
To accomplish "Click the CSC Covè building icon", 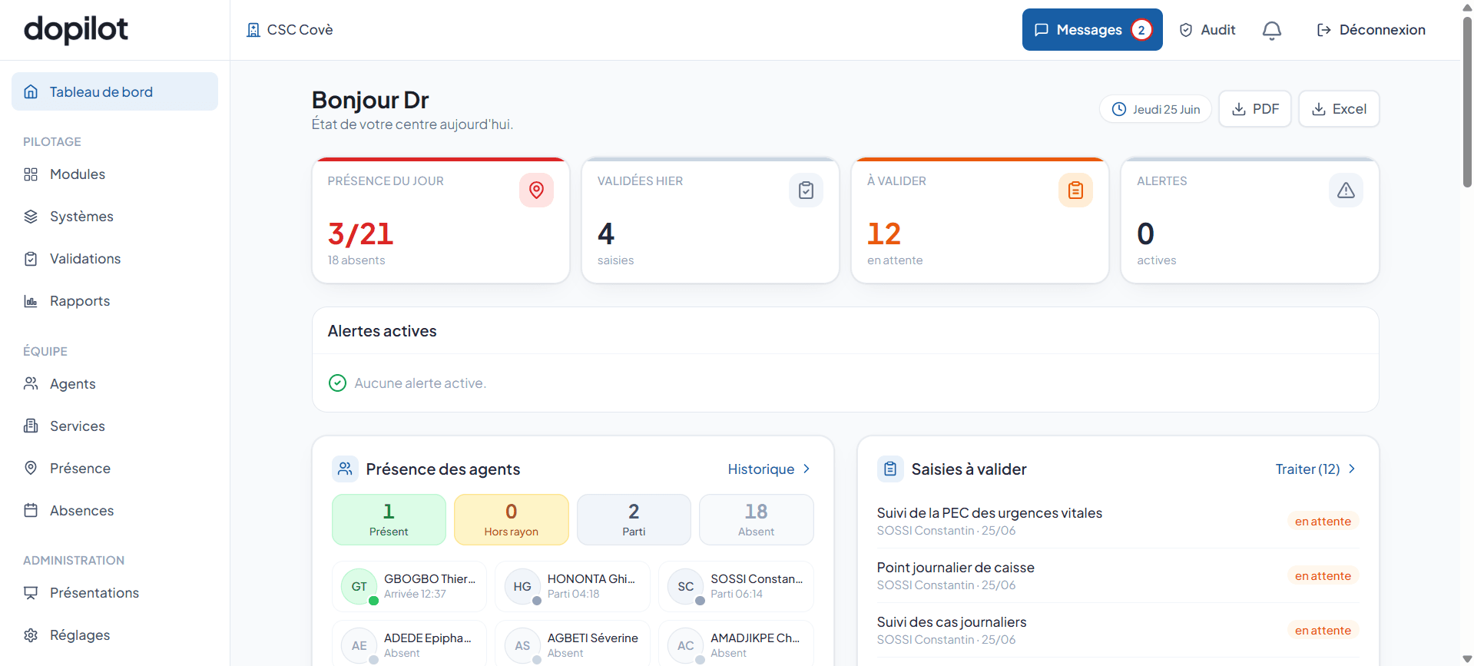I will coord(253,30).
